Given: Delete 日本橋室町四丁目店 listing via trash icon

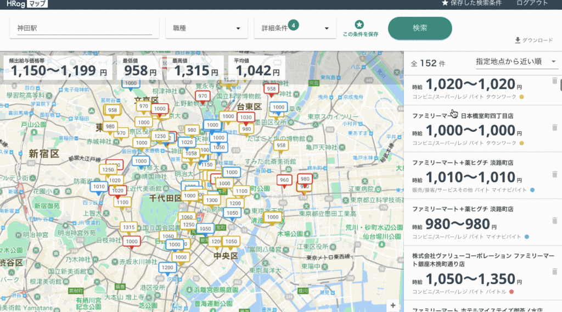Looking at the screenshot, I should (x=555, y=127).
